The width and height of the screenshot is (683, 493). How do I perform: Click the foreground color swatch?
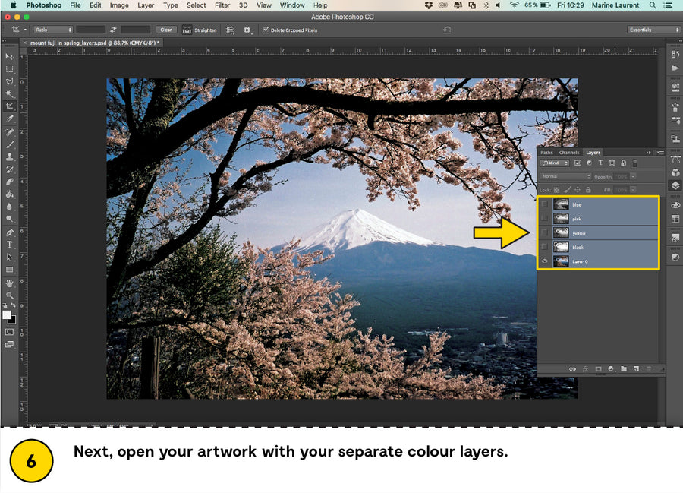[7, 314]
